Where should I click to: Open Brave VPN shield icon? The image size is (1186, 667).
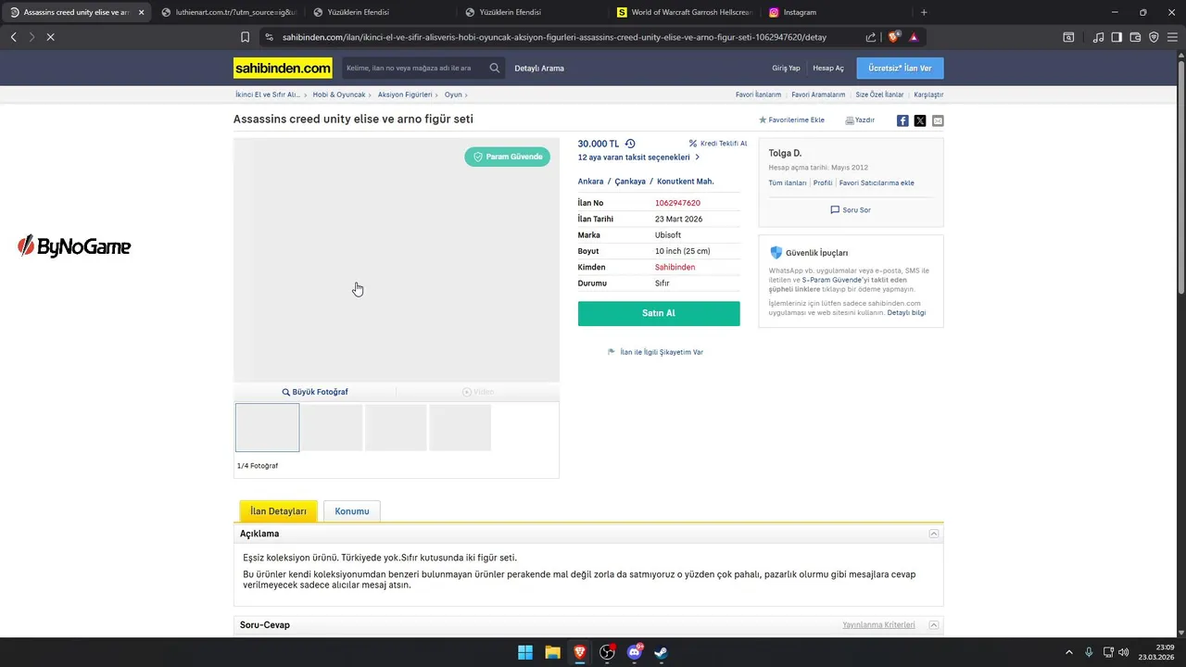[1154, 37]
